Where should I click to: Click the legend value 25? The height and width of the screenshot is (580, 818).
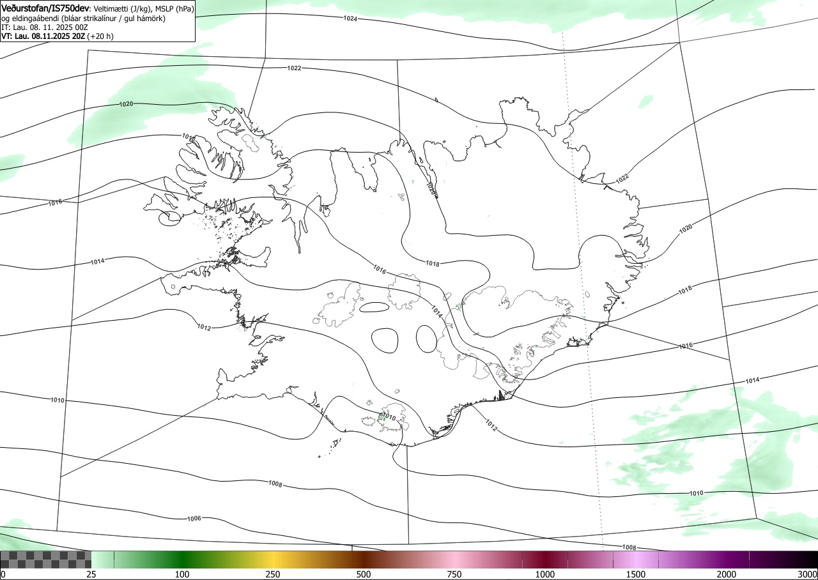click(x=91, y=574)
